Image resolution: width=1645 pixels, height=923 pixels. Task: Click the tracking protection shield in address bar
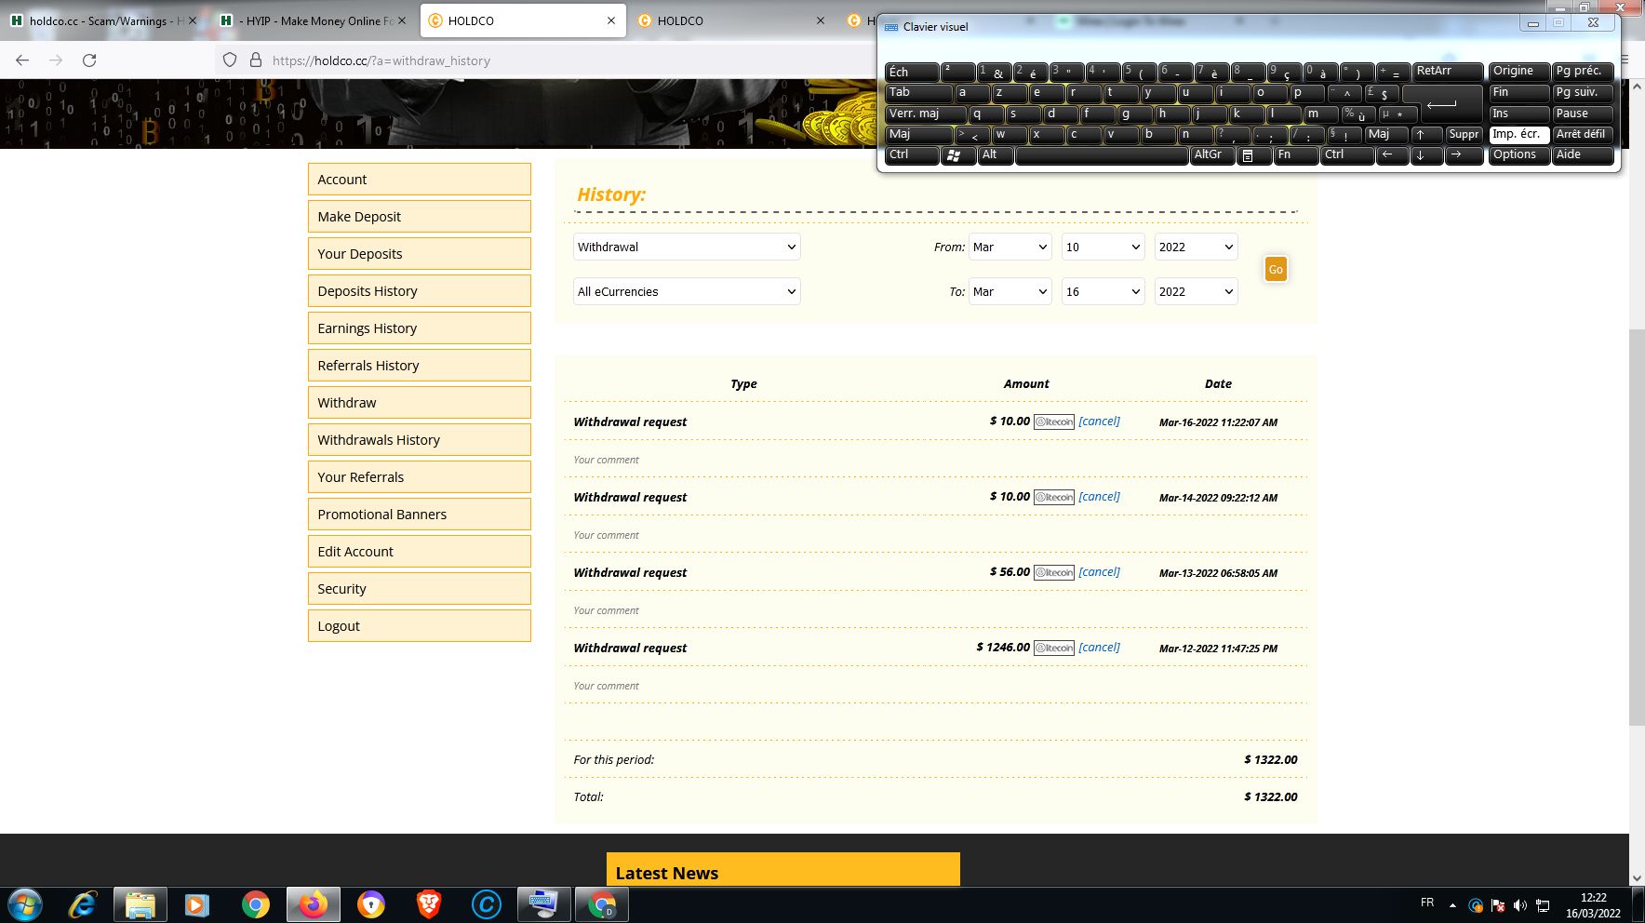click(230, 60)
